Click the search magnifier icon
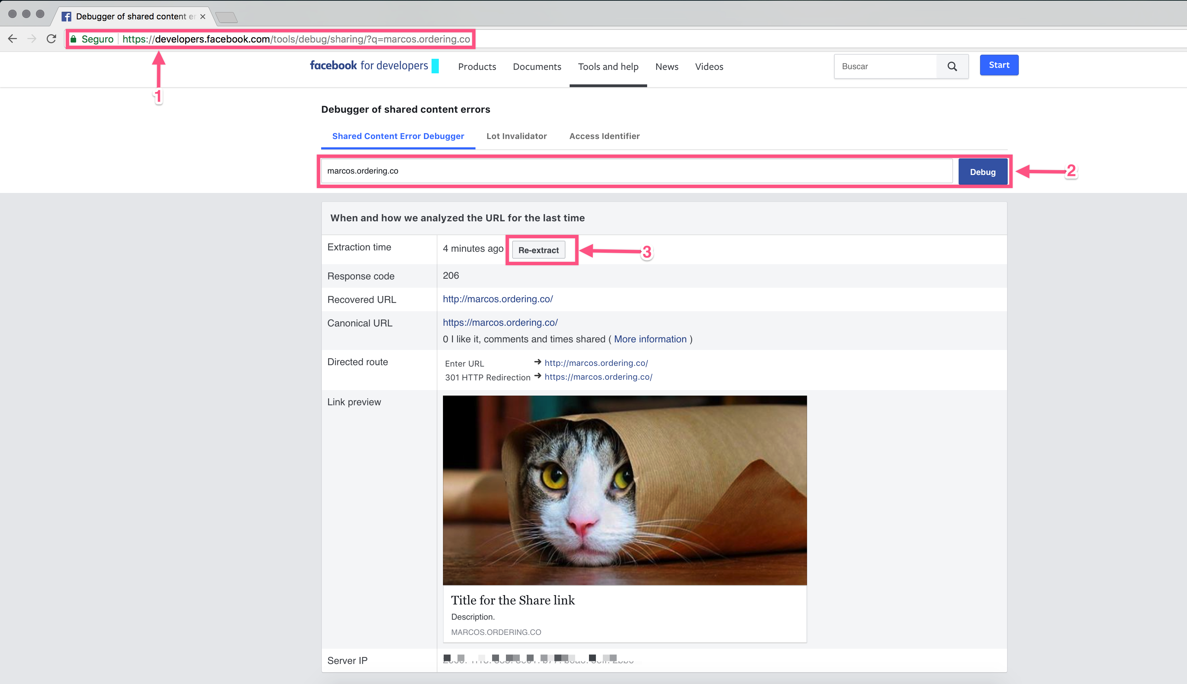Screen dimensions: 1187x684 coord(952,66)
